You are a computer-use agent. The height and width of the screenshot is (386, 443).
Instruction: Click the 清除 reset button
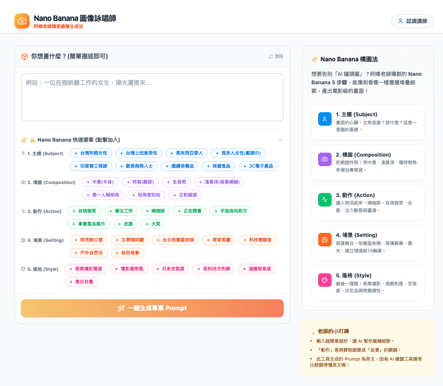[x=276, y=56]
